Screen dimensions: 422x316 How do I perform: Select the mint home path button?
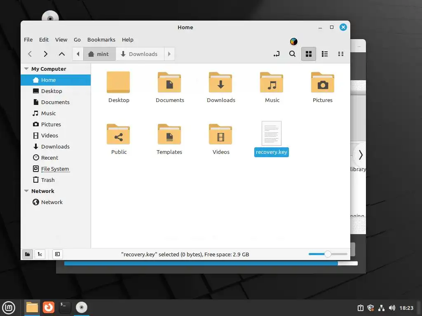point(99,54)
